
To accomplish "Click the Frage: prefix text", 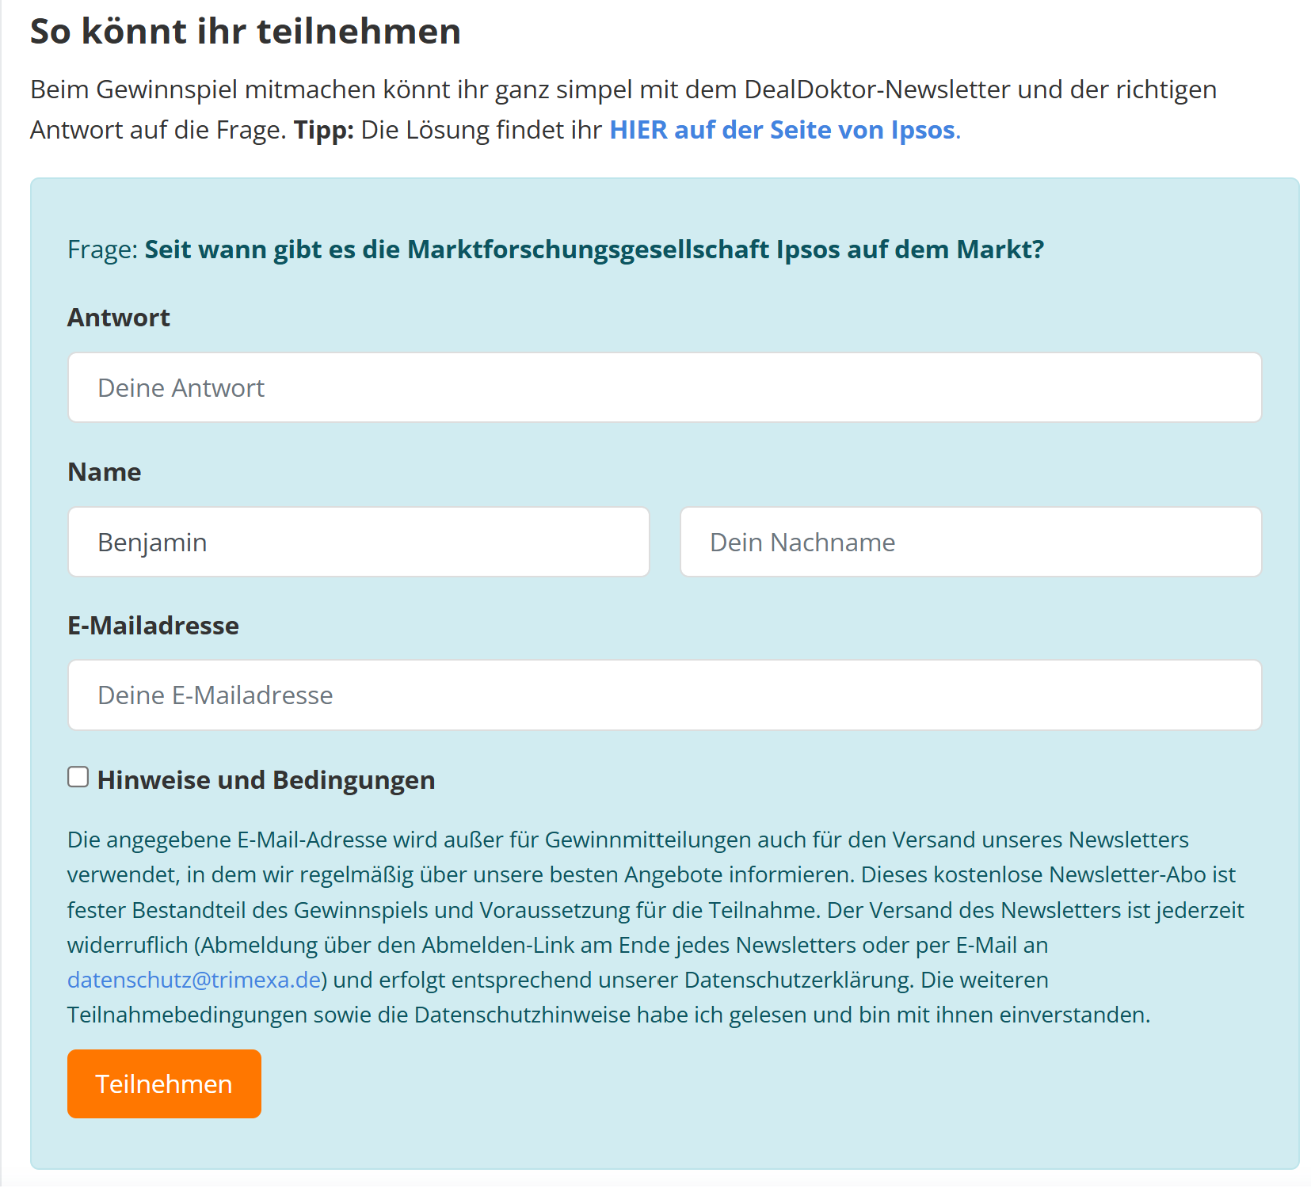I will [103, 249].
